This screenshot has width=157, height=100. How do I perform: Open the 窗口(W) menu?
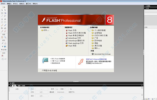tap(29, 4)
